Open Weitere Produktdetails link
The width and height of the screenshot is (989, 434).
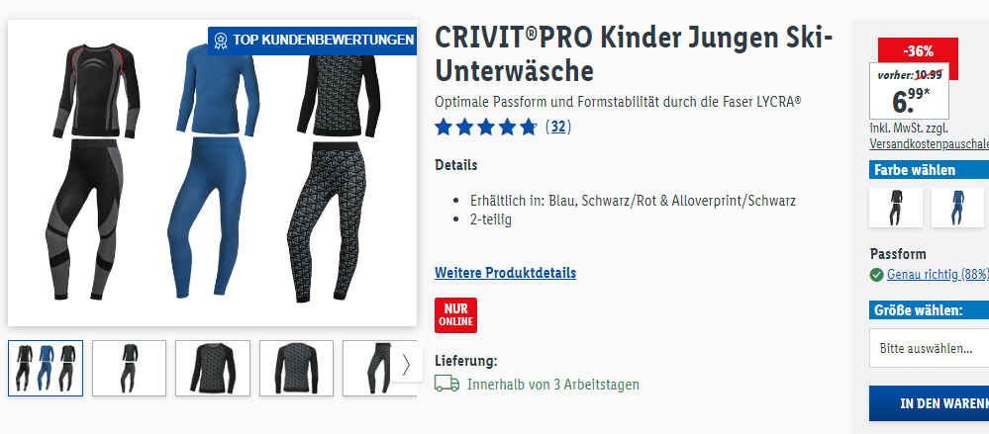point(505,273)
